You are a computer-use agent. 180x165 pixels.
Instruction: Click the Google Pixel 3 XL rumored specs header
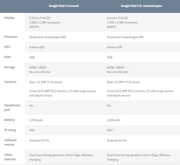pyautogui.click(x=141, y=6)
